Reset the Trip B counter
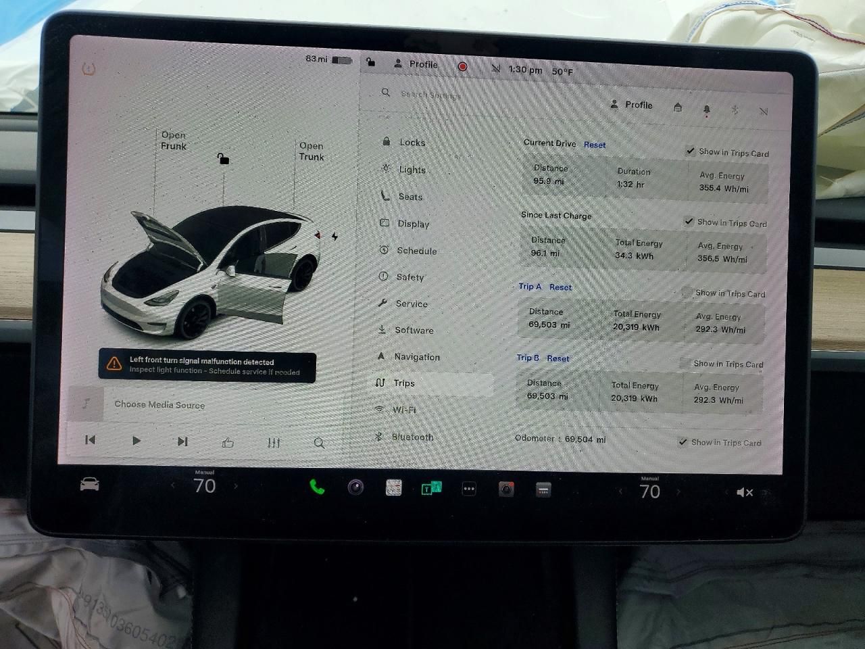 click(558, 358)
